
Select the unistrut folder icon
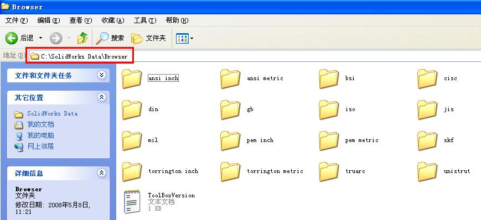(427, 171)
